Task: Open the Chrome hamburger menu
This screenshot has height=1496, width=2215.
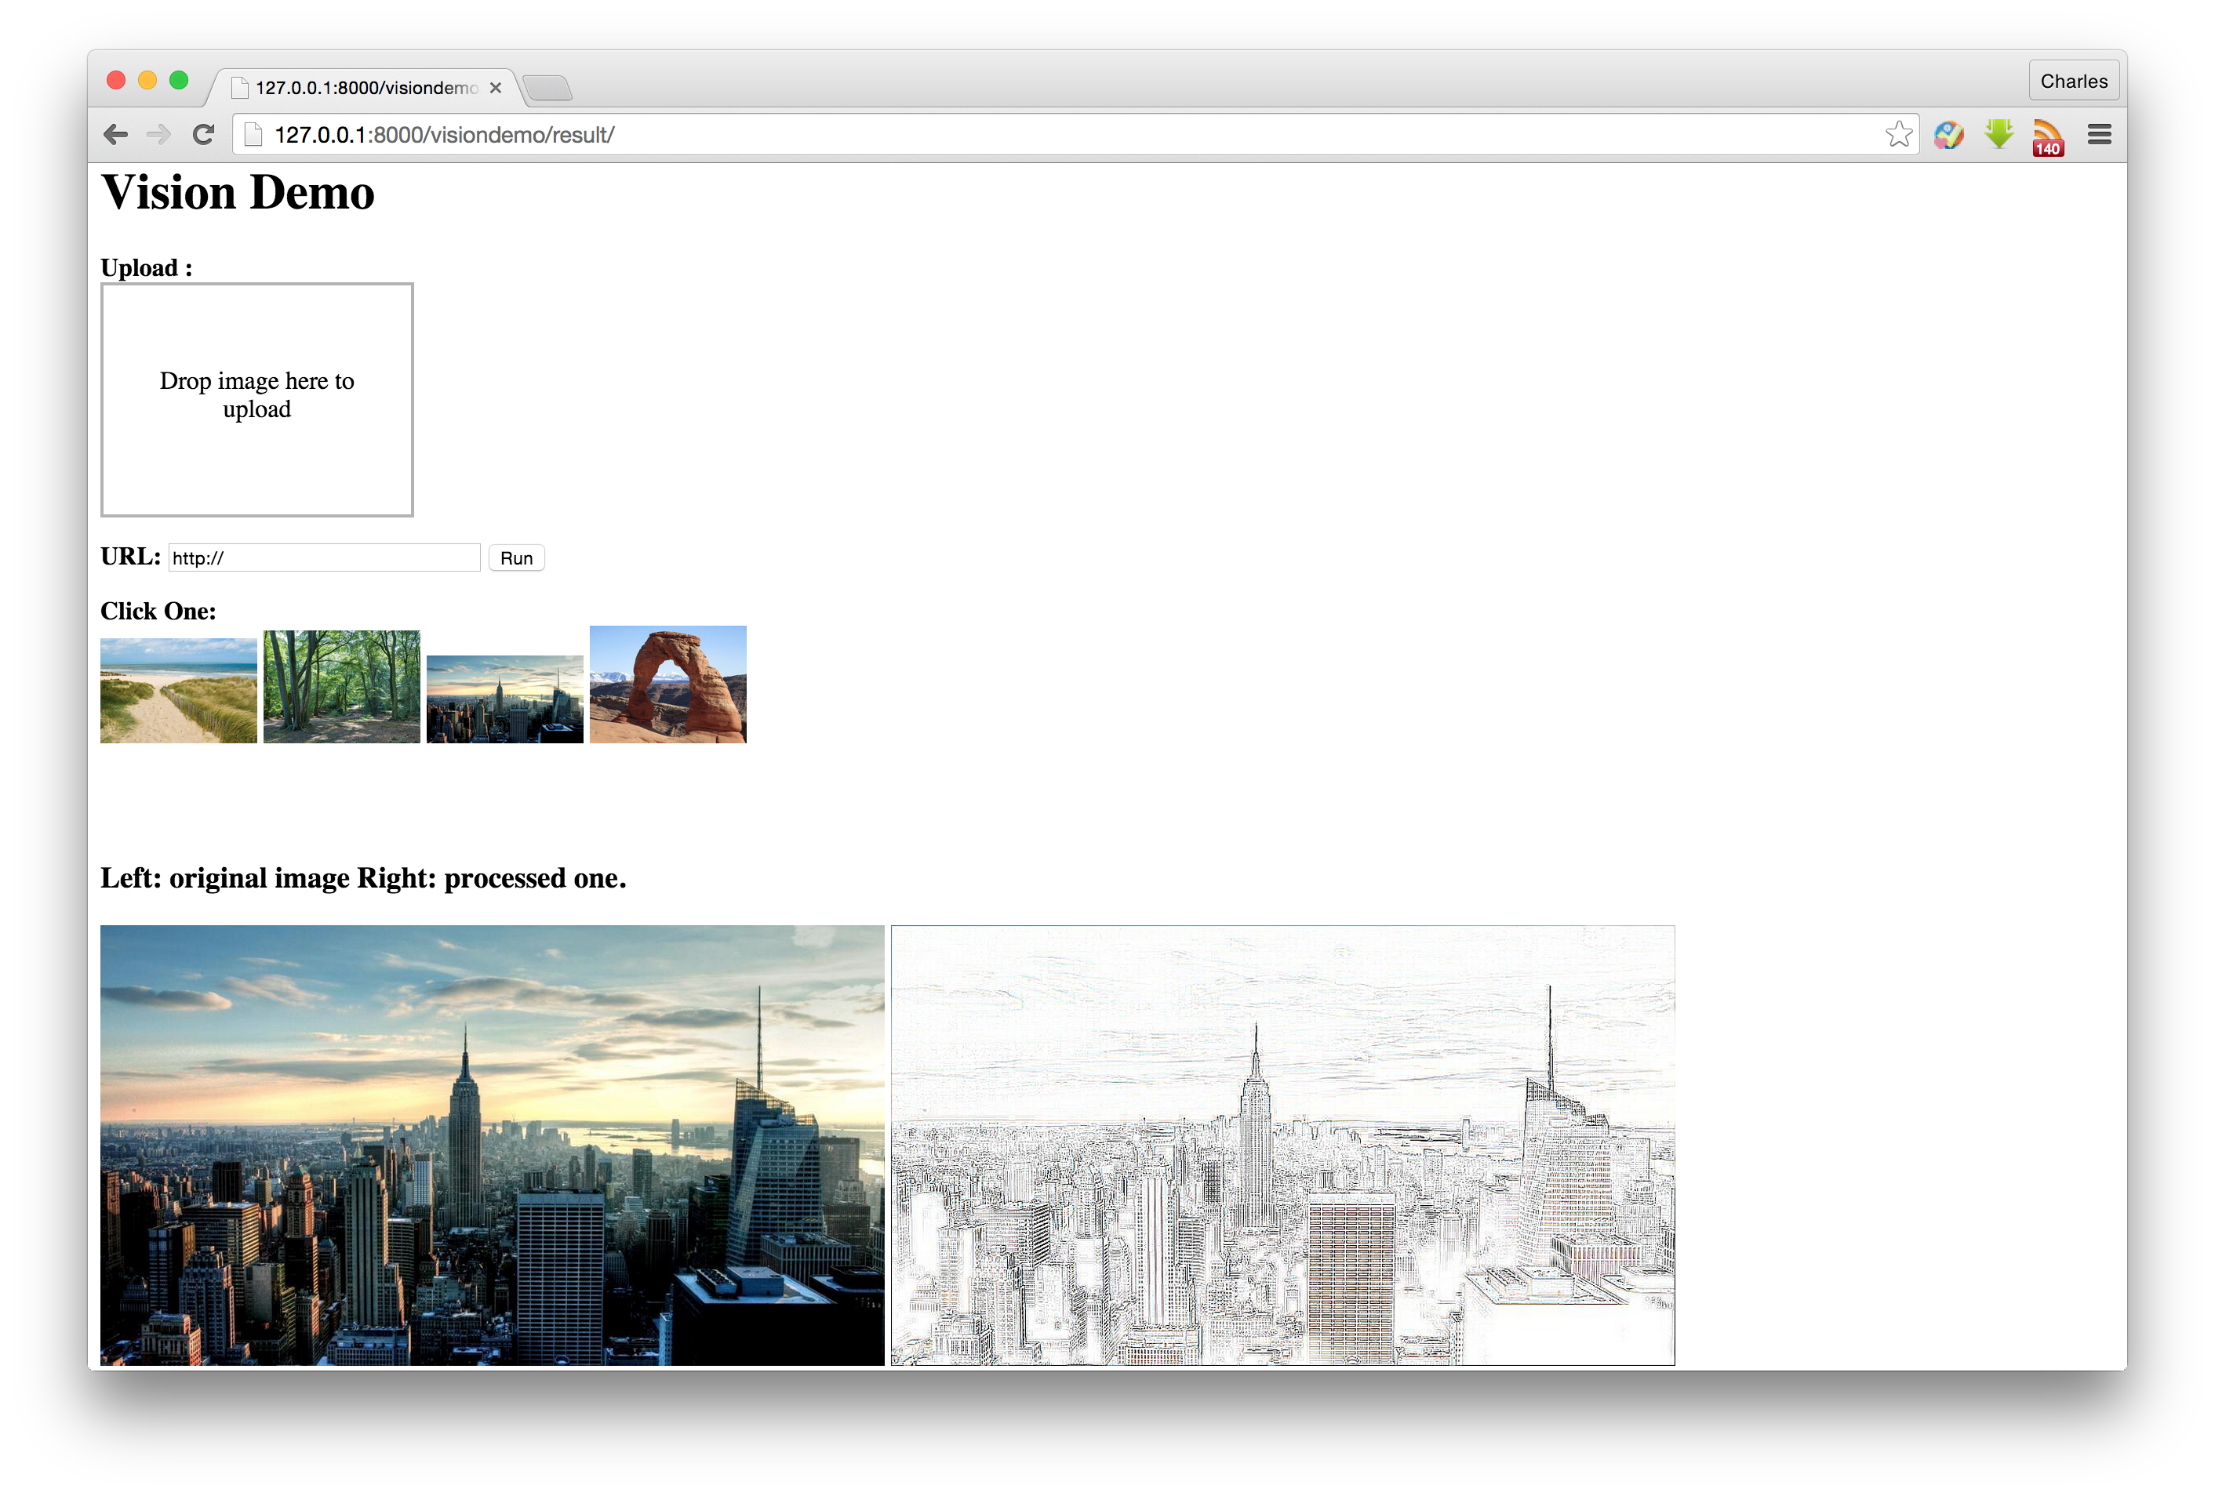Action: [2099, 134]
